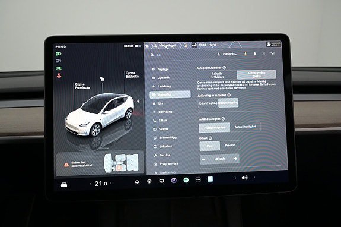Open the purple round app icon
Viewport: 341px width, 227px height.
point(174,181)
